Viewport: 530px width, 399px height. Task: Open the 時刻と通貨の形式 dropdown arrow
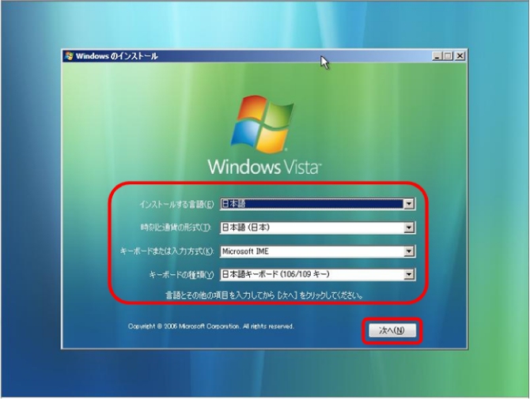click(x=409, y=228)
